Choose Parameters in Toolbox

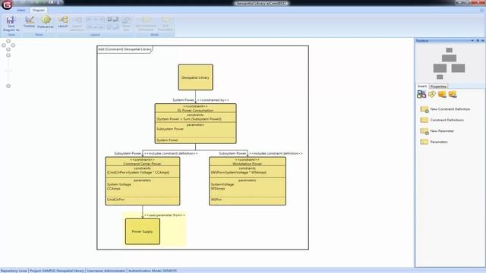click(434, 142)
